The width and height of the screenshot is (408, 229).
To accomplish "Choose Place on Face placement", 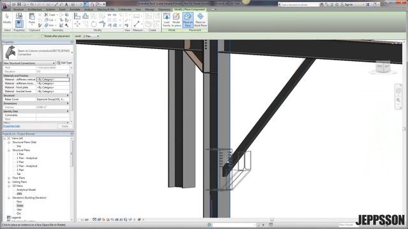I will tap(187, 20).
